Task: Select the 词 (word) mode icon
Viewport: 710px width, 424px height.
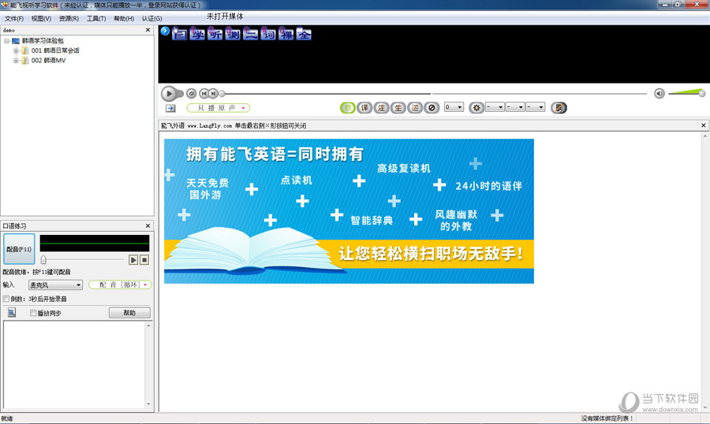Action: pyautogui.click(x=268, y=34)
